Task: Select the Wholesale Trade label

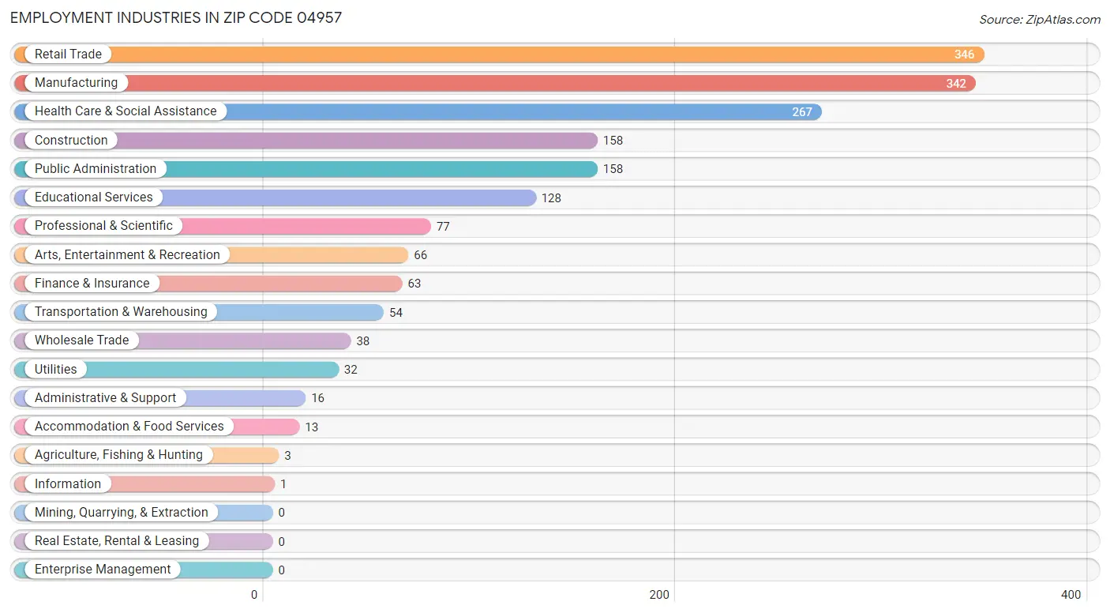Action: [81, 340]
